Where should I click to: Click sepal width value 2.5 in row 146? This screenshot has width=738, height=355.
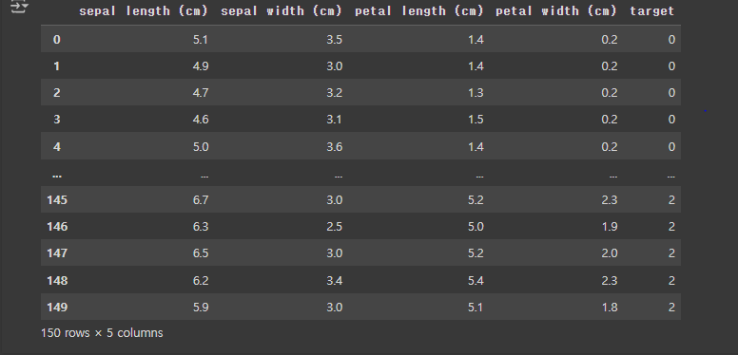tap(334, 227)
